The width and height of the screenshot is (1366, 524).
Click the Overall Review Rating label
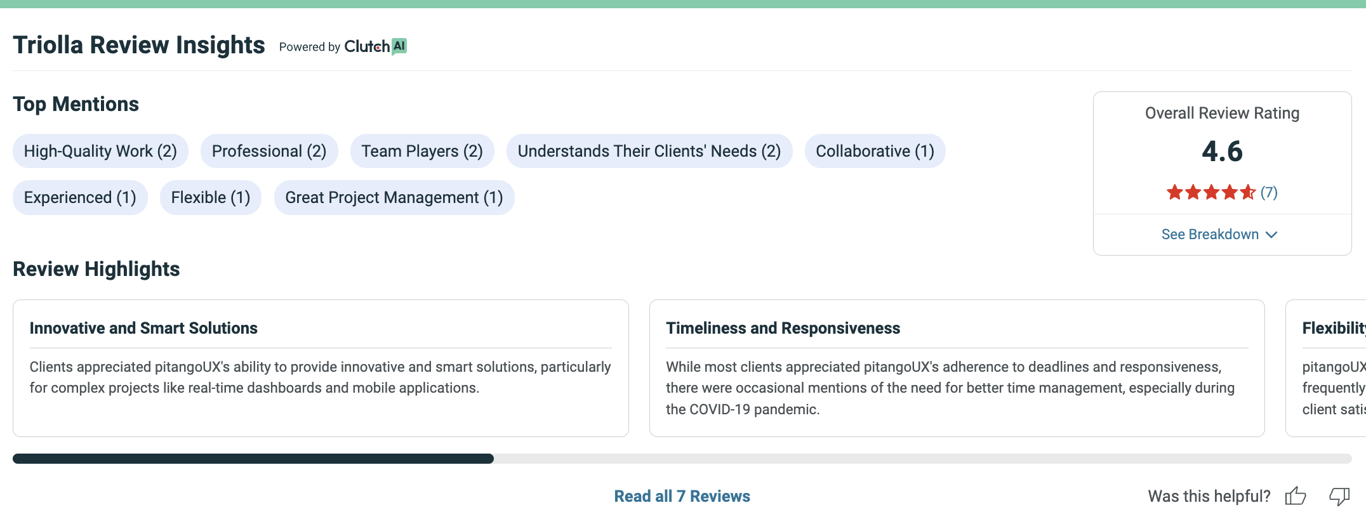(1222, 113)
